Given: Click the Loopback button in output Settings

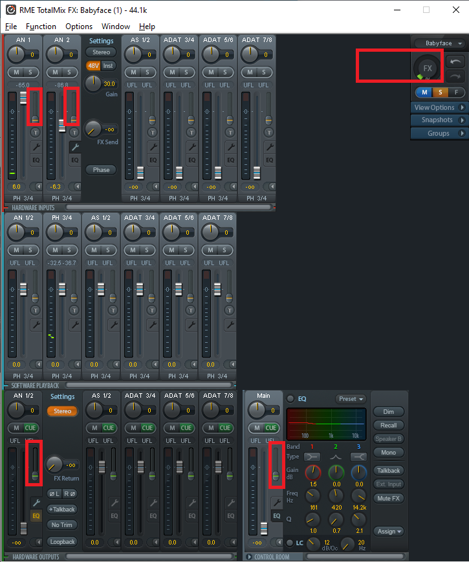Looking at the screenshot, I should click(x=63, y=541).
